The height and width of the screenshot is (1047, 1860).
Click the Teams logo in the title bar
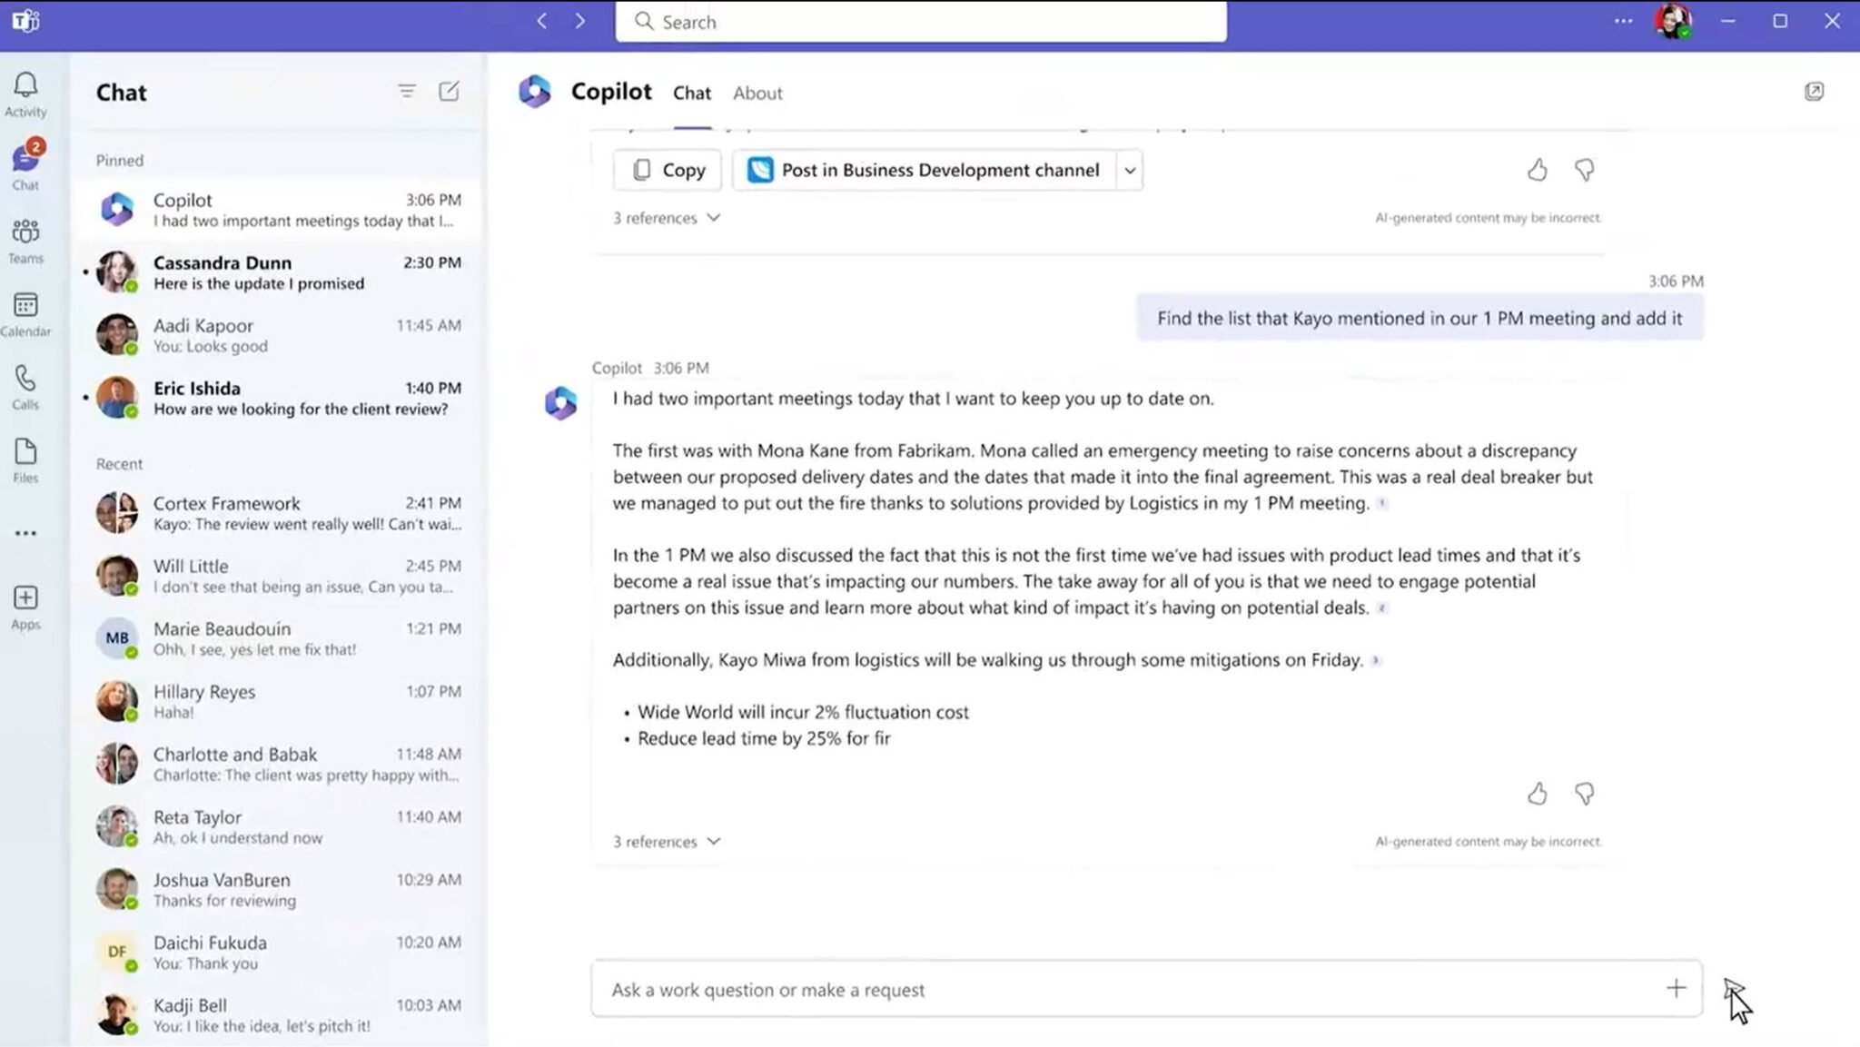(x=25, y=20)
